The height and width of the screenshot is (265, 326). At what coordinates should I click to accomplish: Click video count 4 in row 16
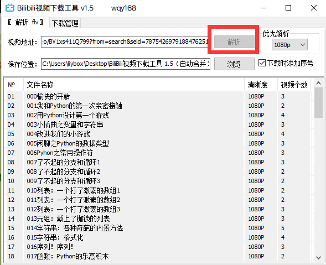(283, 237)
